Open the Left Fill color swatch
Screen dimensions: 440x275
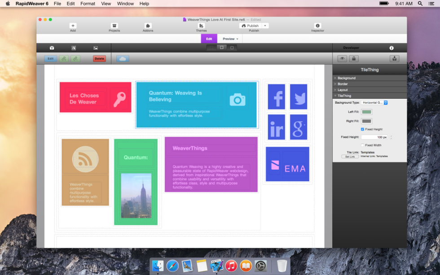coord(366,112)
